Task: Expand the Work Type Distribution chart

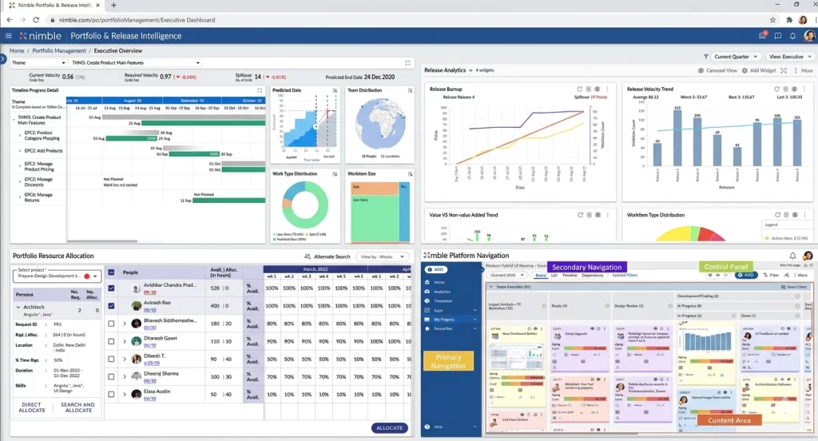Action: (335, 174)
